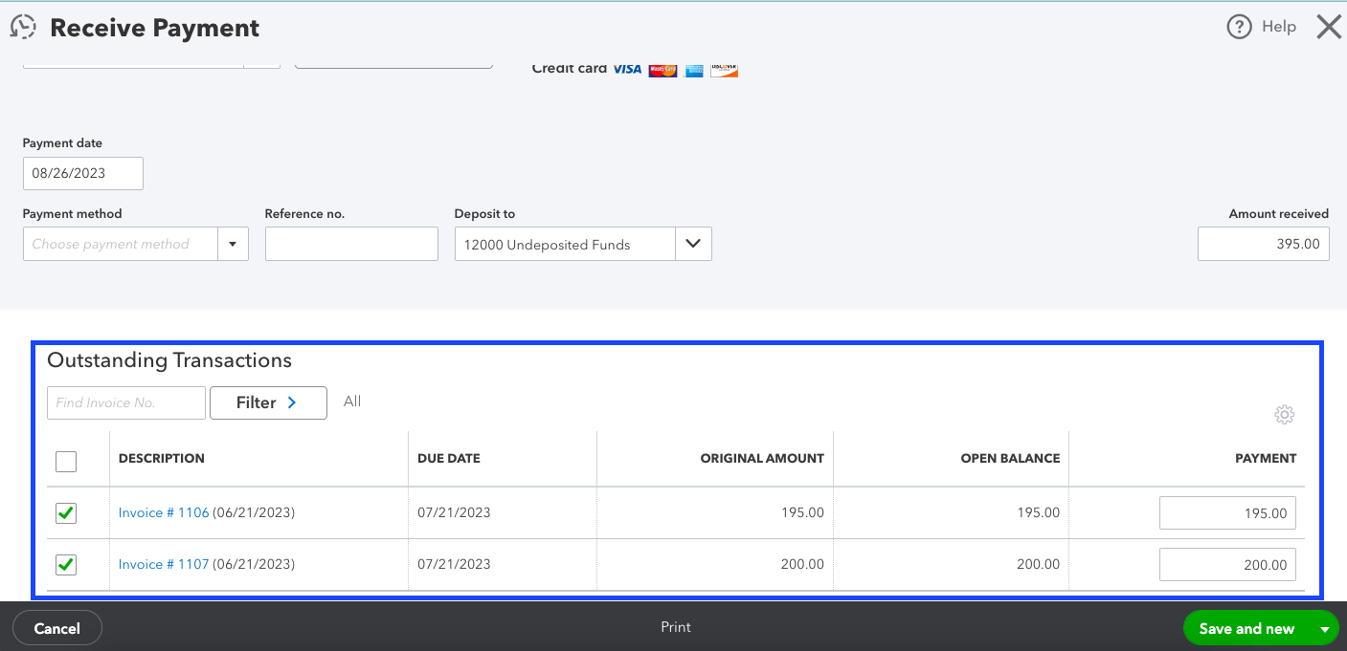Click the Reference no. input field

[x=351, y=244]
